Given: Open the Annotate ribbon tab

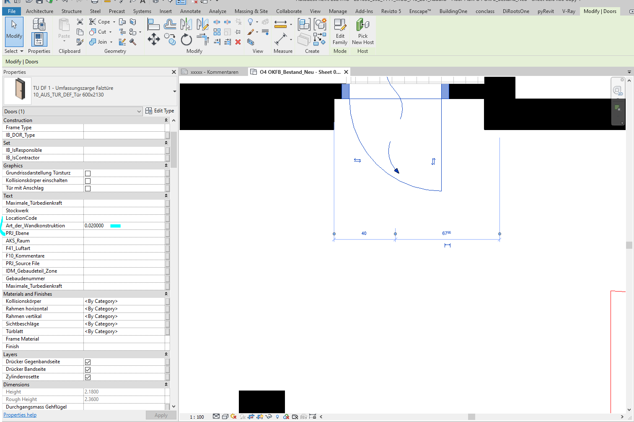Looking at the screenshot, I should (x=190, y=11).
